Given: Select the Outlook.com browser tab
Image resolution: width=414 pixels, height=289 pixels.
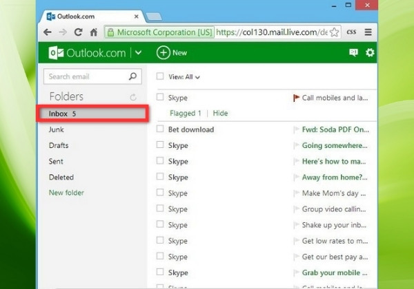Looking at the screenshot, I should (91, 17).
